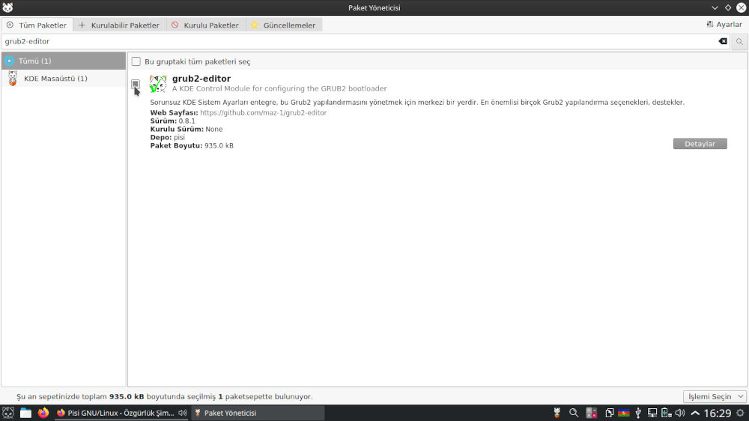Screen dimensions: 749x421
Task: Open the calculator tray icon
Action: point(592,413)
